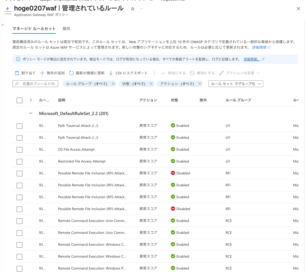This screenshot has height=272, width=305.
Task: Open アクションの変更 action menu
Action: (239, 73)
